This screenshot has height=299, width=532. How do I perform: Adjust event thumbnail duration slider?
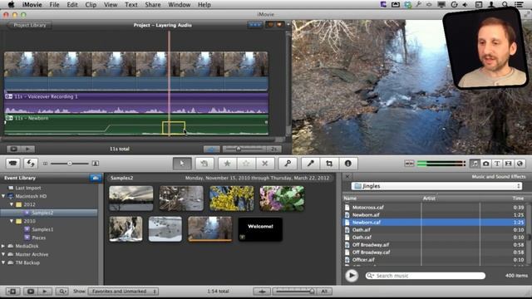point(312,292)
